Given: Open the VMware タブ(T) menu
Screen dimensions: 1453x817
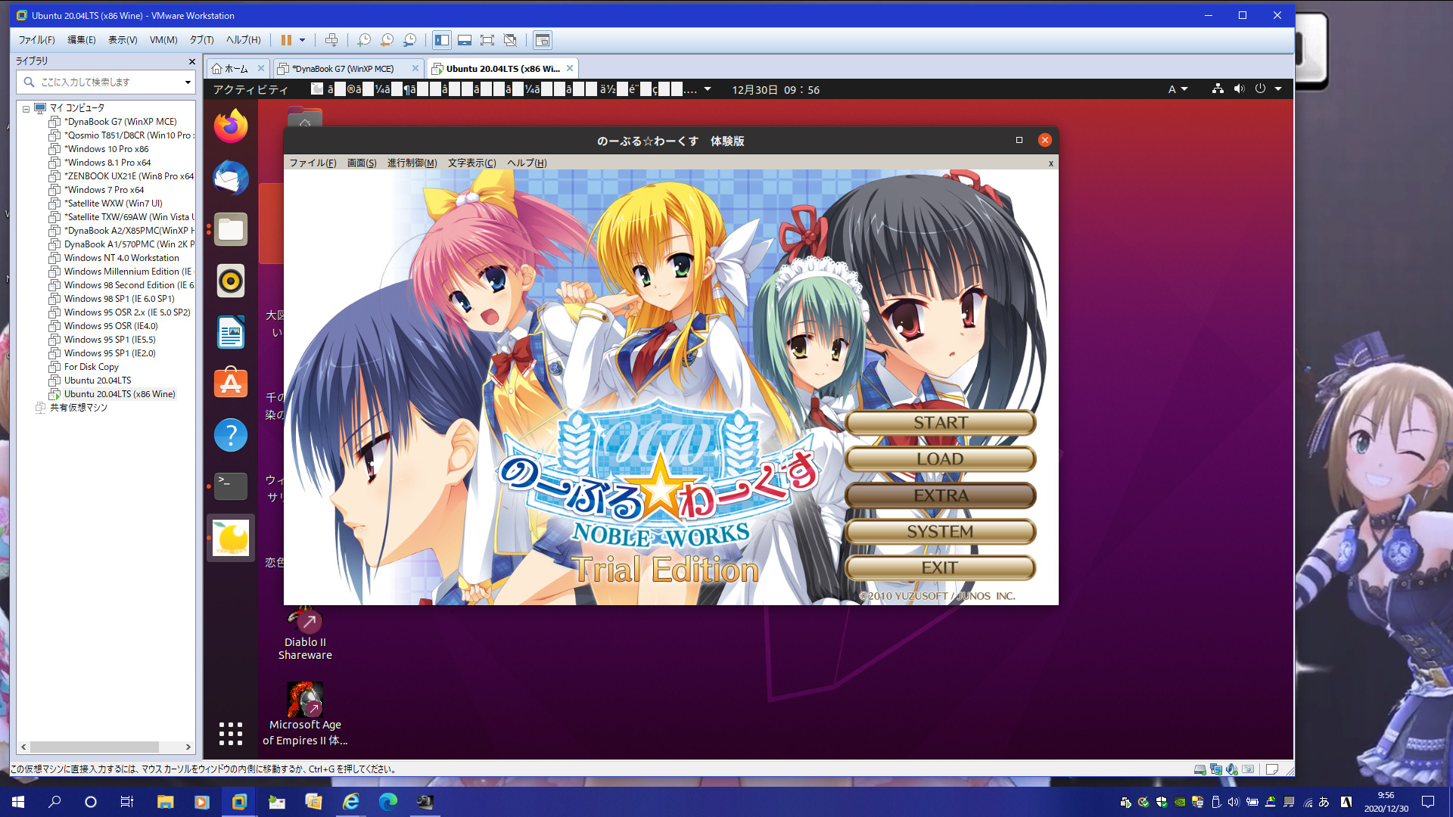Looking at the screenshot, I should 201,40.
